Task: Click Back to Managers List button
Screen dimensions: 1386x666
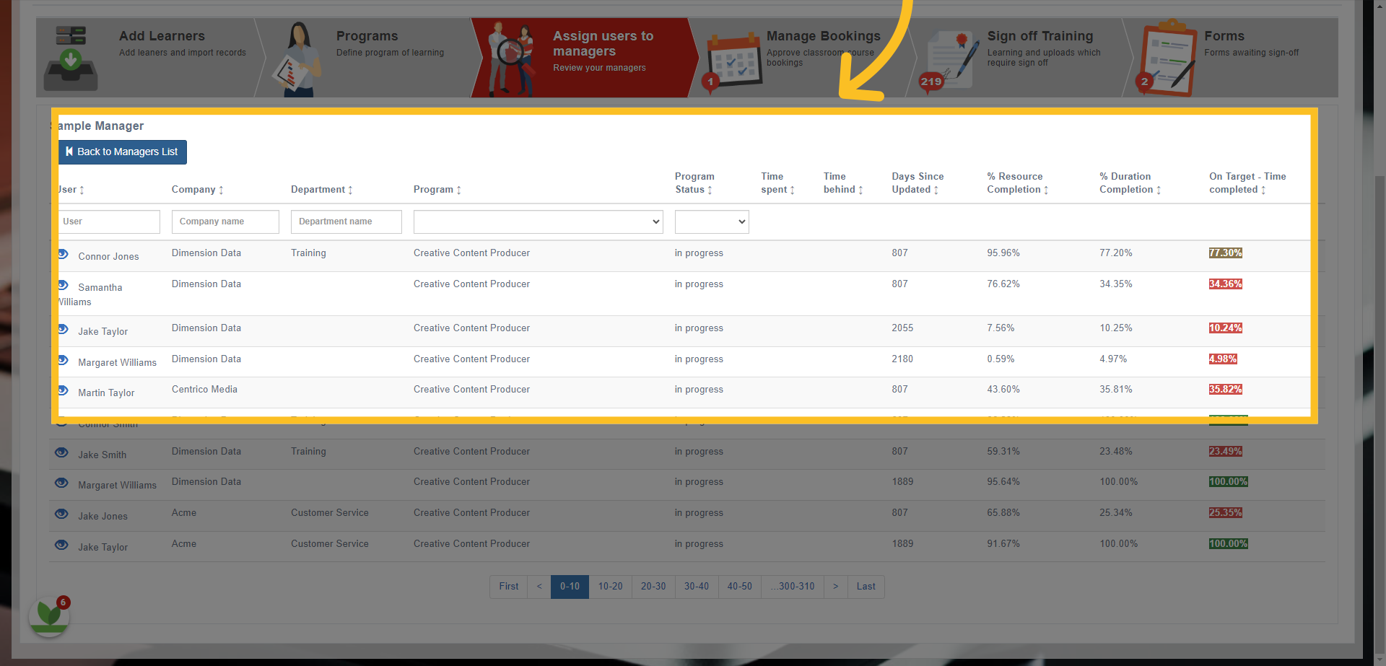Action: (x=123, y=152)
